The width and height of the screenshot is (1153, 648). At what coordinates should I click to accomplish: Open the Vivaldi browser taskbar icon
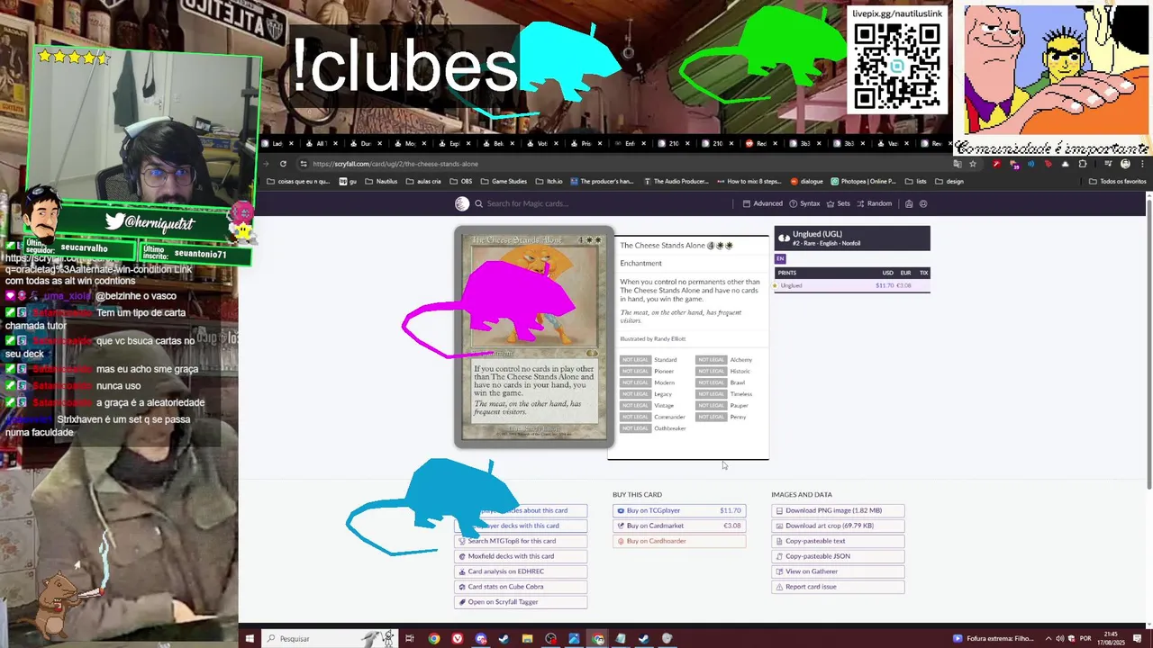458,639
